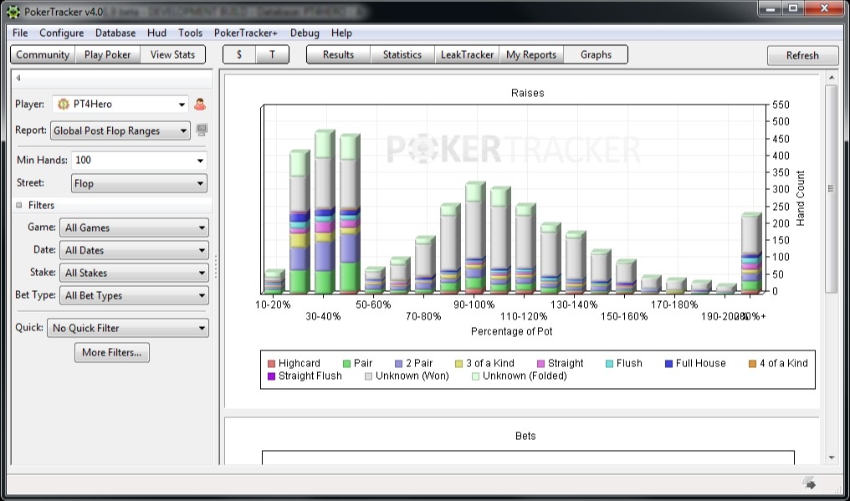Collapse the left sidebar with the arrow
The height and width of the screenshot is (501, 850).
(x=18, y=78)
